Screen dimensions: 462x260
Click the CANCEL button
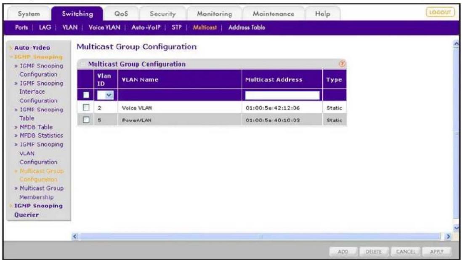coord(406,252)
